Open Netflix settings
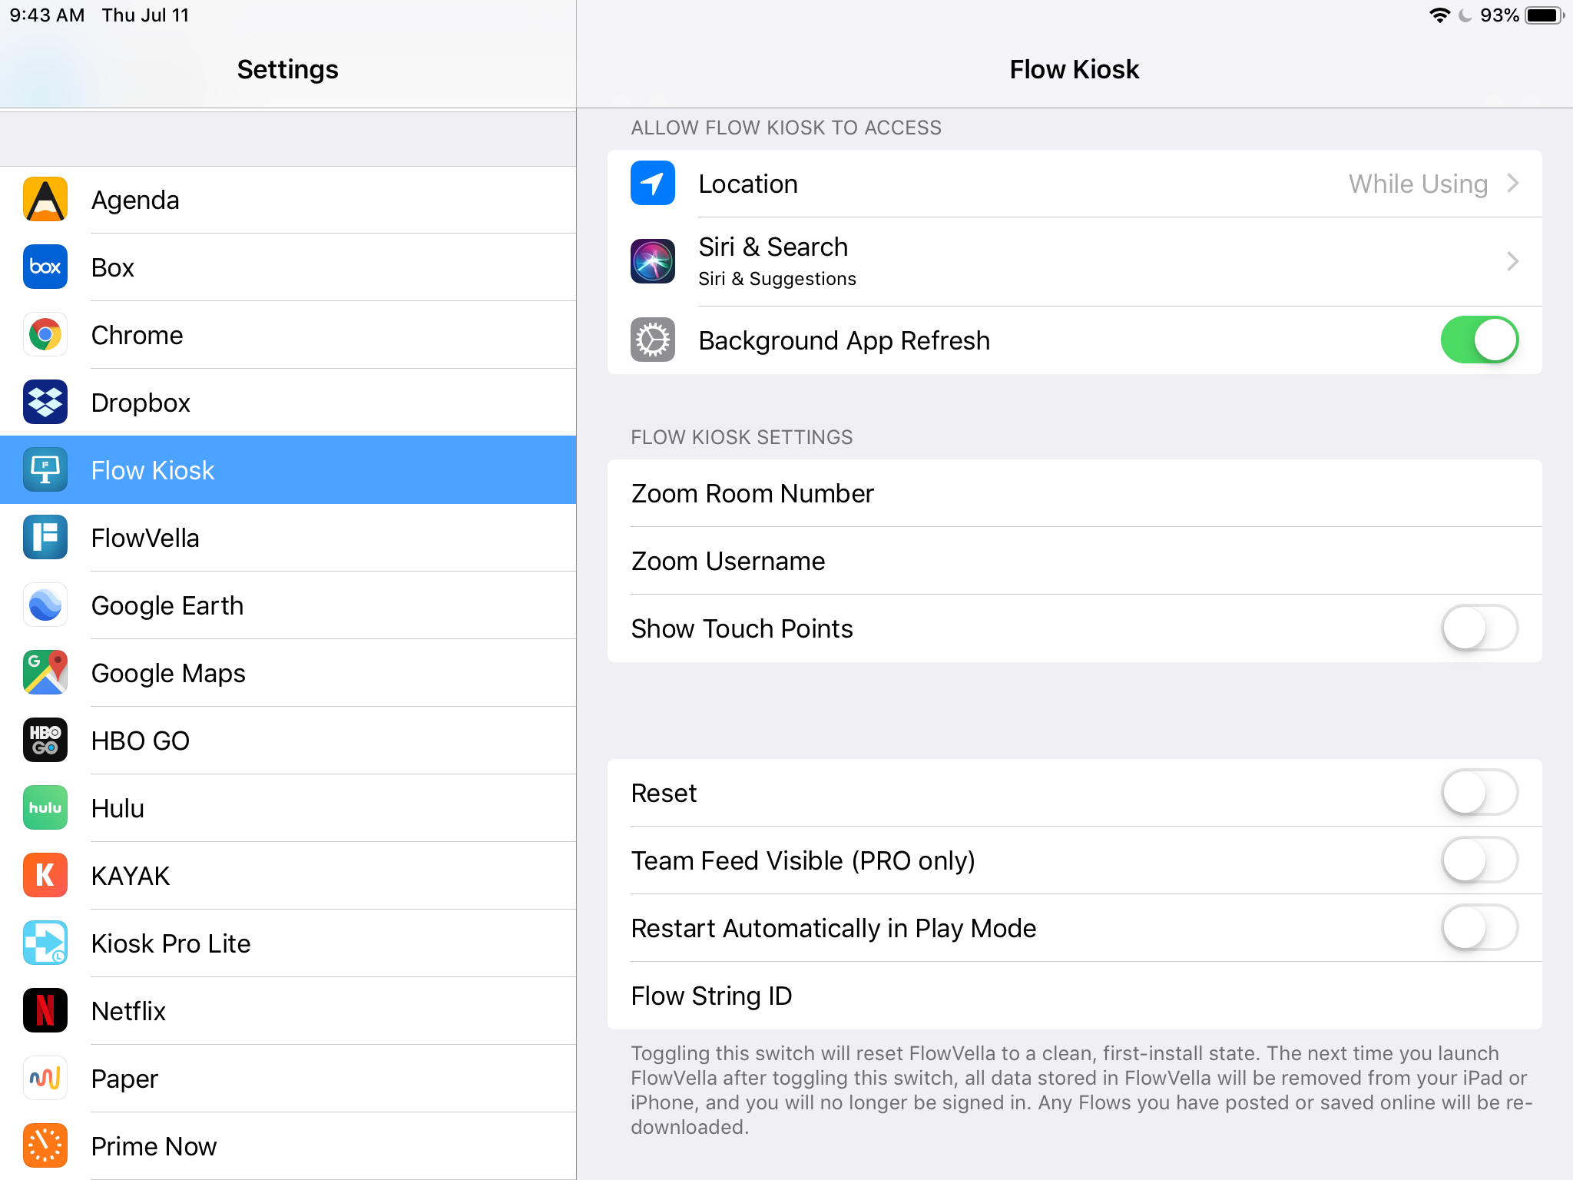 [x=288, y=1011]
